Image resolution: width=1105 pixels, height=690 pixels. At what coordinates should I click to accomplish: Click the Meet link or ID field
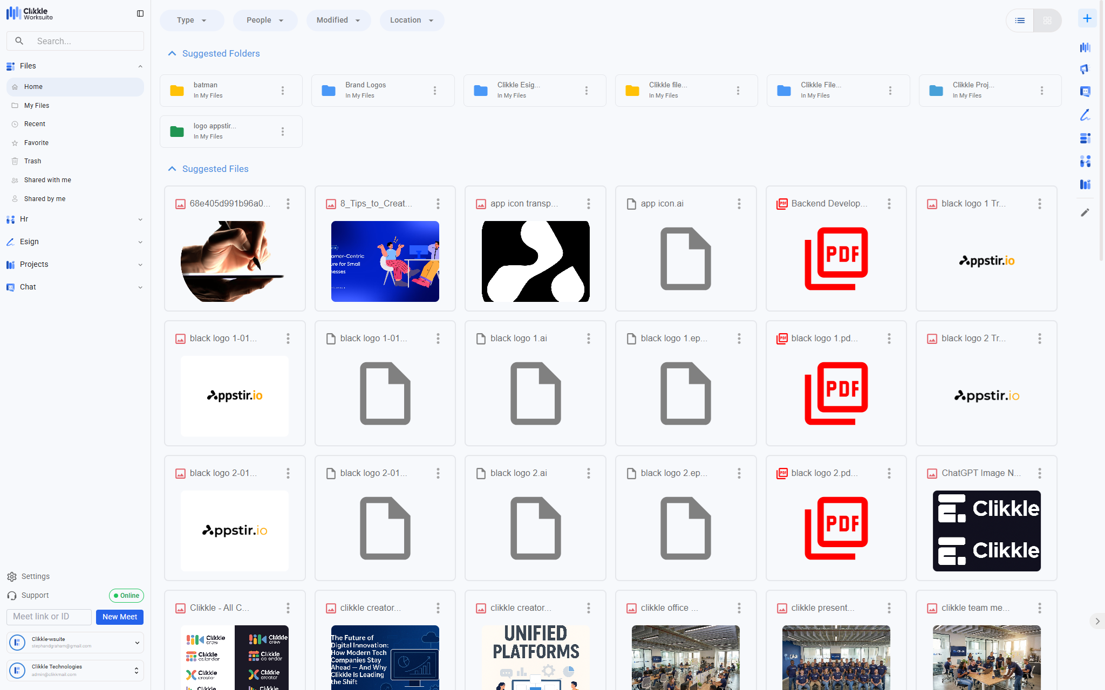coord(49,617)
